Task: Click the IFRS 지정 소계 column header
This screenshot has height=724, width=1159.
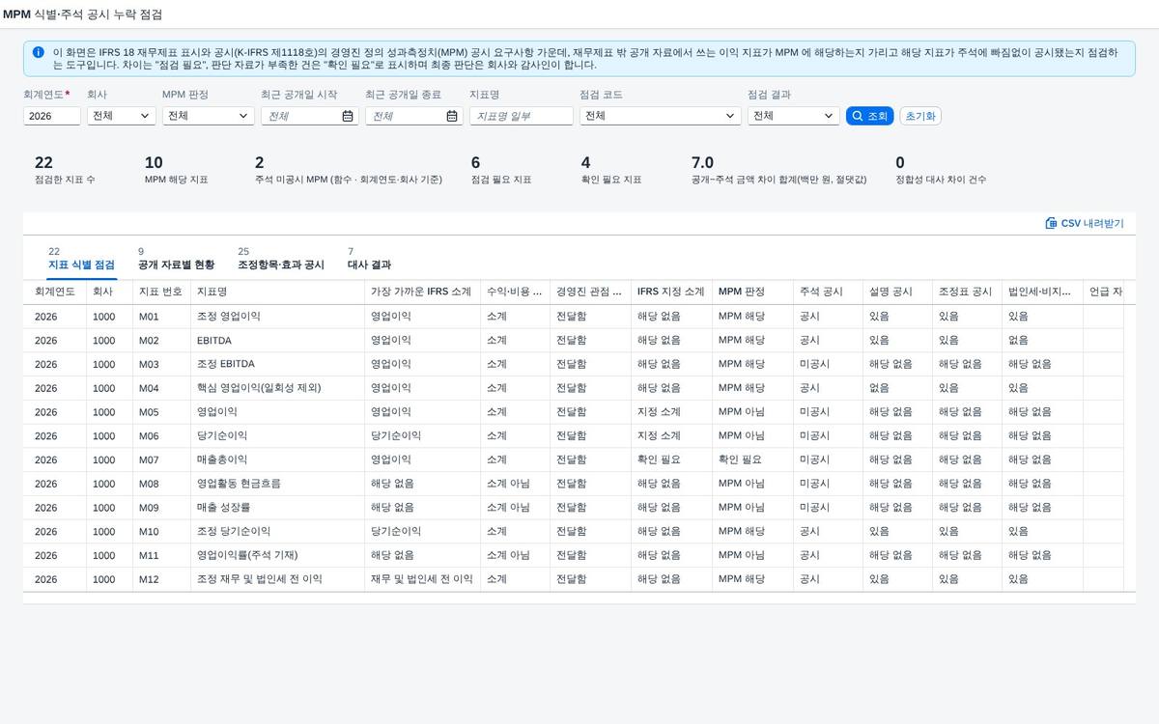Action: 671,292
